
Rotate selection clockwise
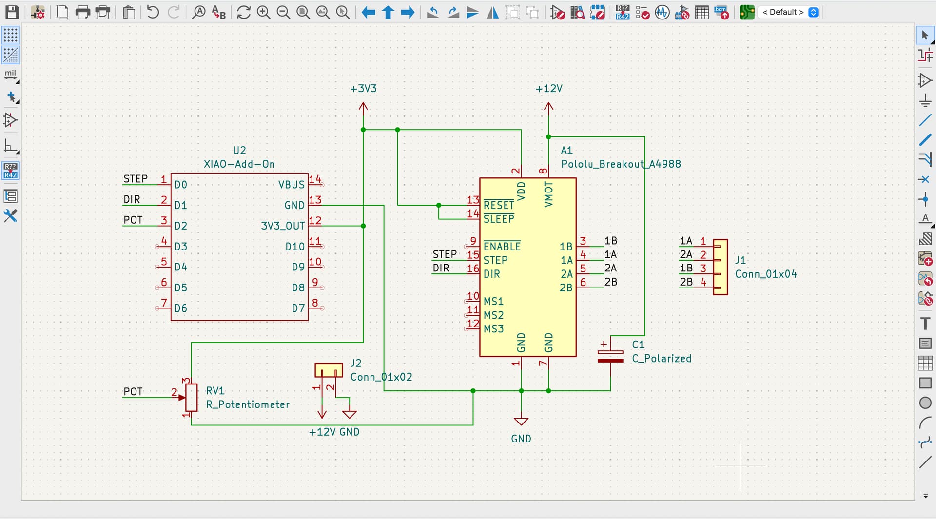[453, 12]
